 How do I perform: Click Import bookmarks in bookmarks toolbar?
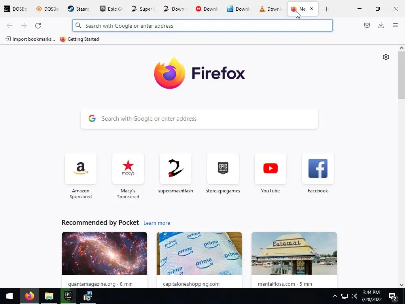pos(30,39)
